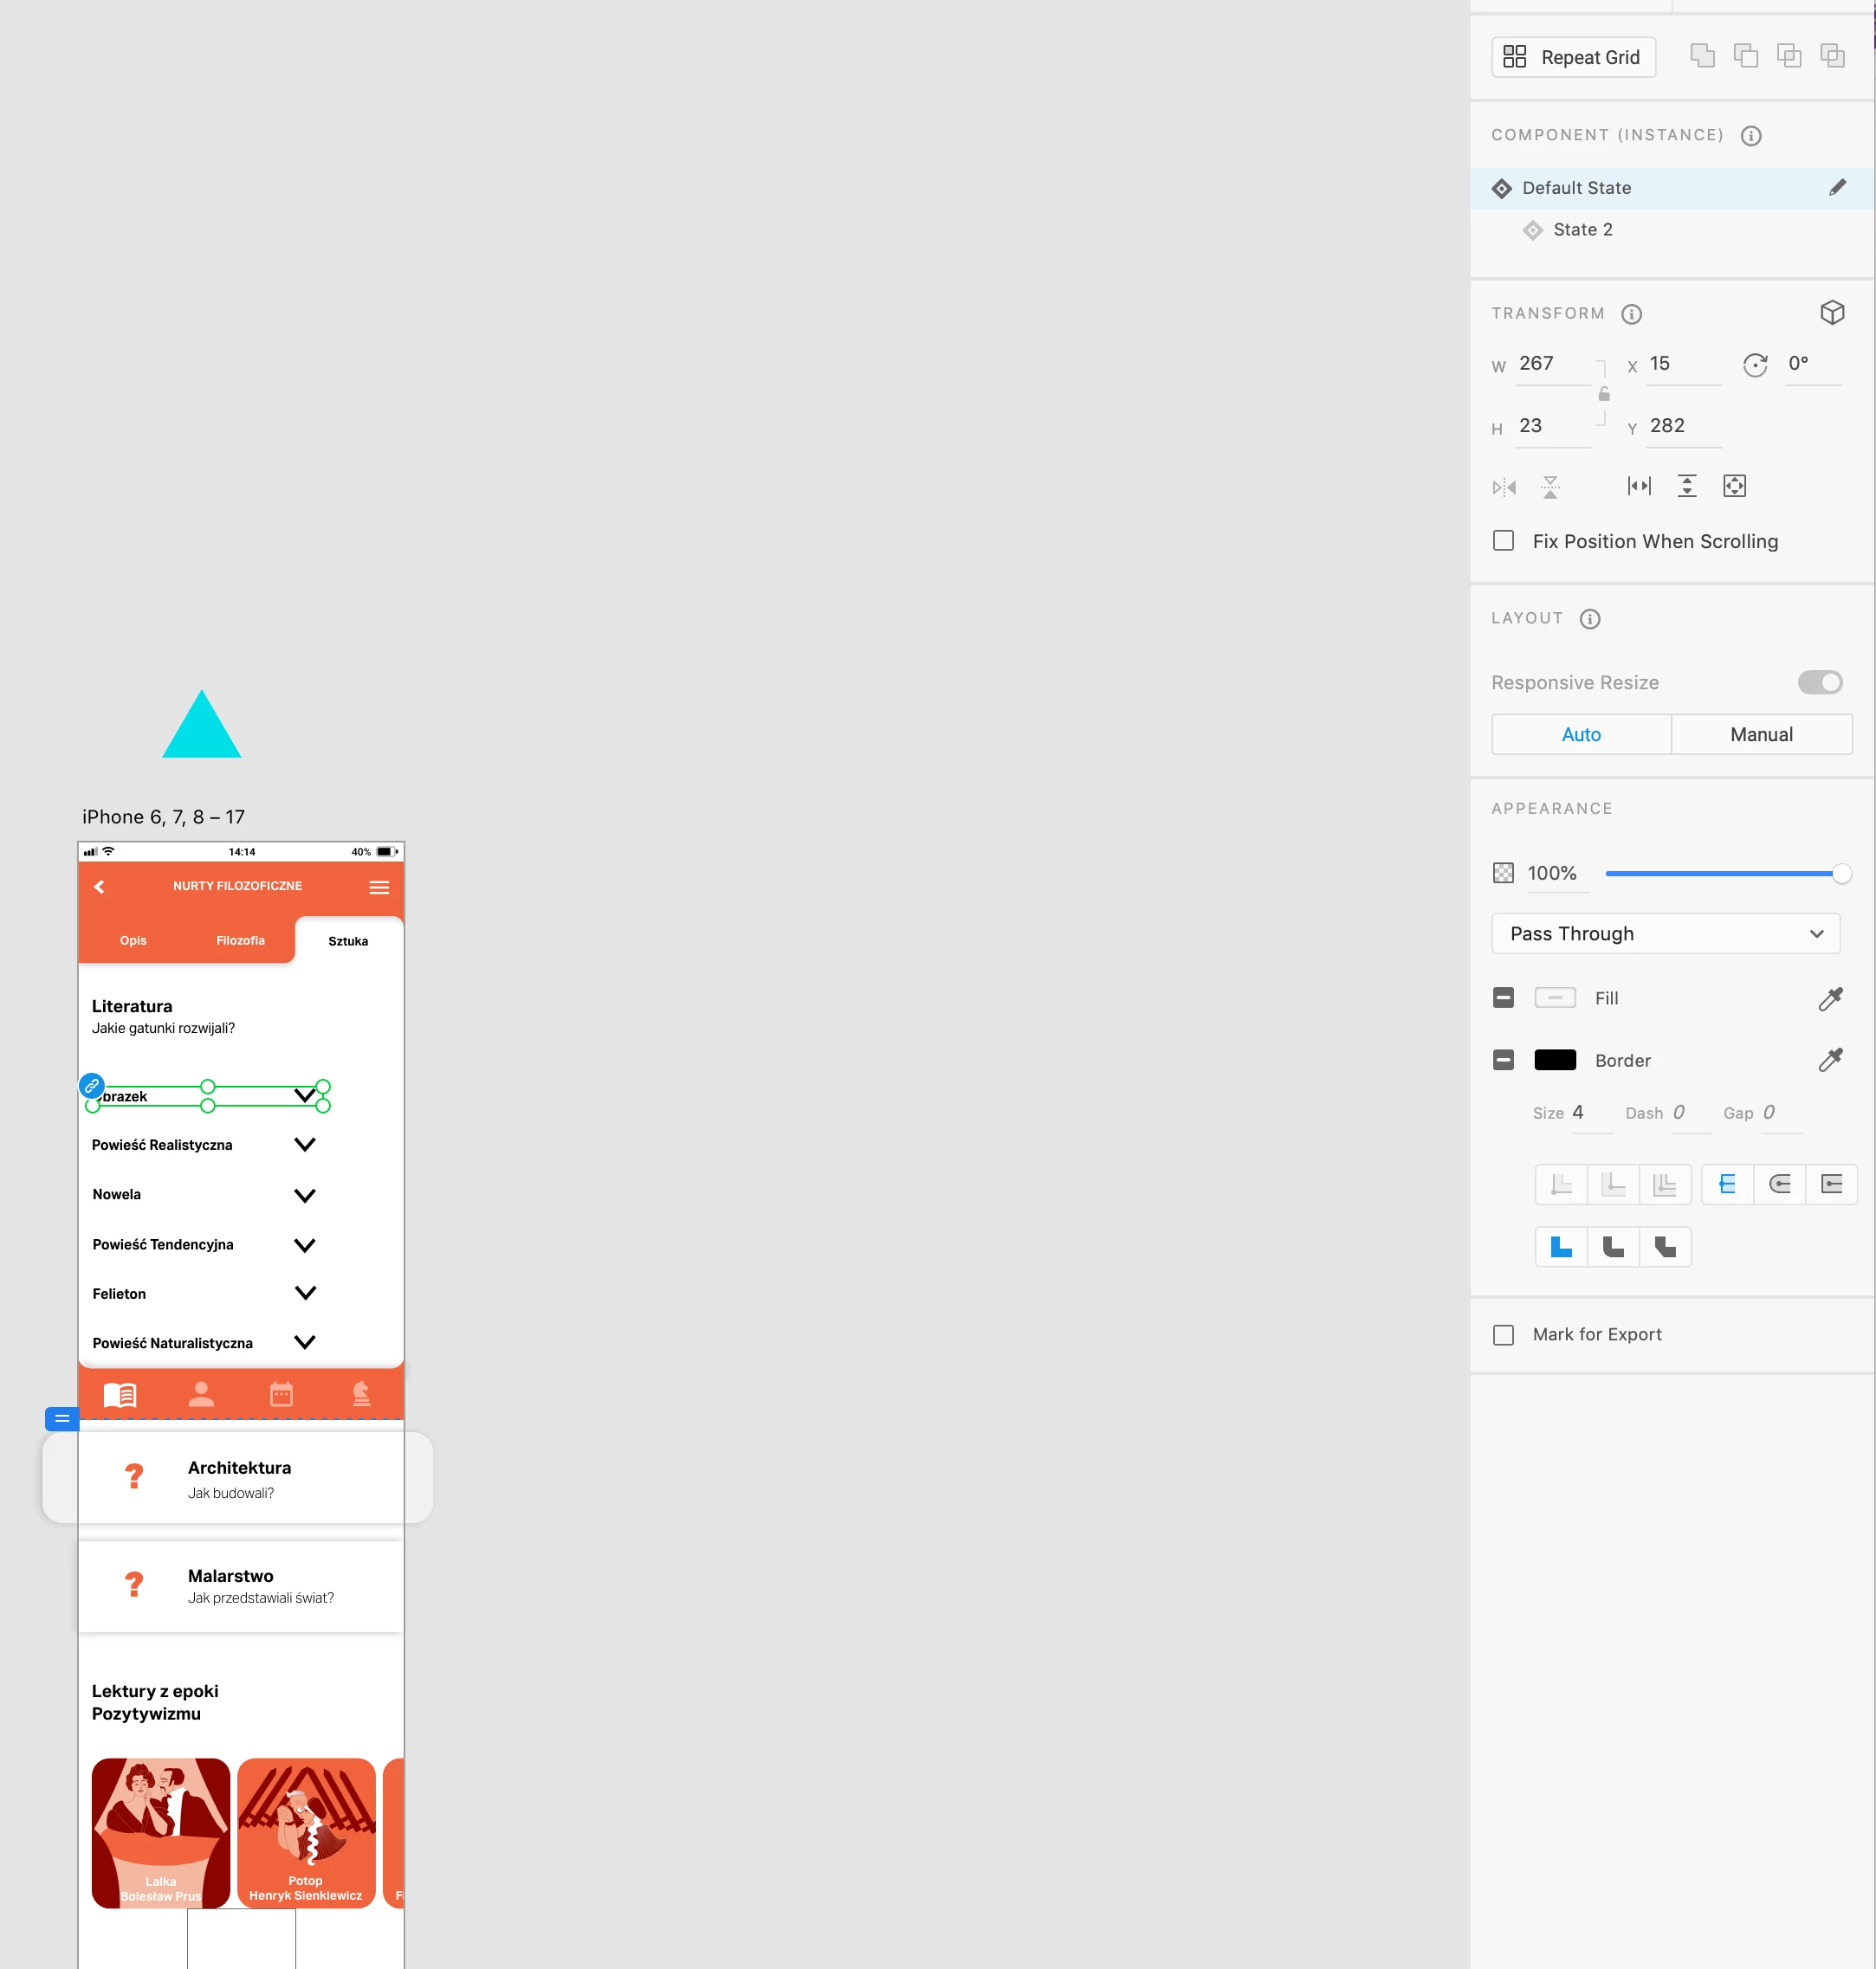The height and width of the screenshot is (1969, 1876).
Task: Edit the Default State with the pencil icon
Action: [1837, 188]
